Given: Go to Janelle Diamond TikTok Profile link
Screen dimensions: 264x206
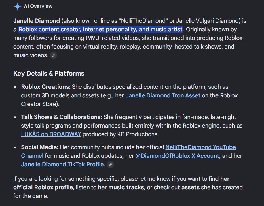Looking at the screenshot, I should click(62, 164).
